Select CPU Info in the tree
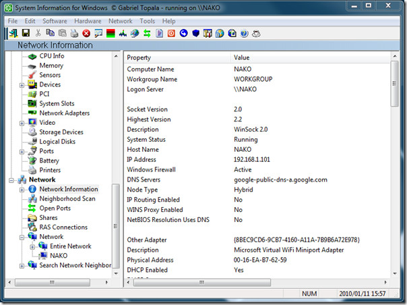This screenshot has height=305, width=407. coord(52,56)
